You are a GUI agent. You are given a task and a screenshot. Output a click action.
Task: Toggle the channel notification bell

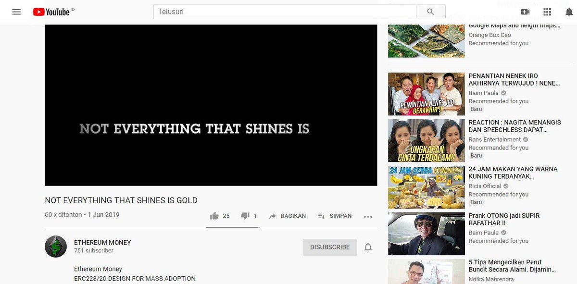[368, 247]
